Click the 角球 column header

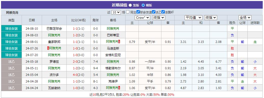96,20
